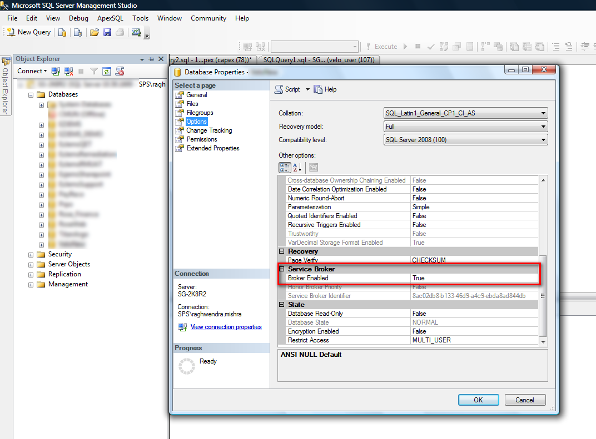Click the Object Explorer script error icon
Screen dimensions: 596x439
point(120,71)
